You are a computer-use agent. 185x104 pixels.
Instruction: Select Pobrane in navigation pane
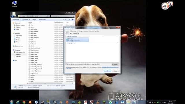pos(18,27)
